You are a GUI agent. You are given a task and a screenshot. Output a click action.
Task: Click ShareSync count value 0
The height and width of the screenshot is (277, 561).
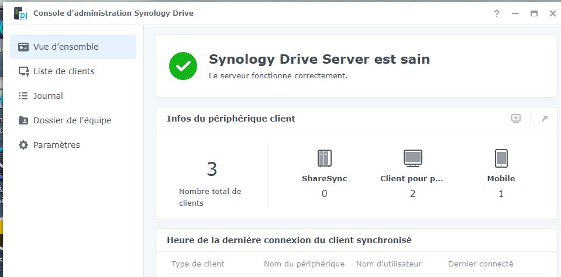click(x=324, y=193)
